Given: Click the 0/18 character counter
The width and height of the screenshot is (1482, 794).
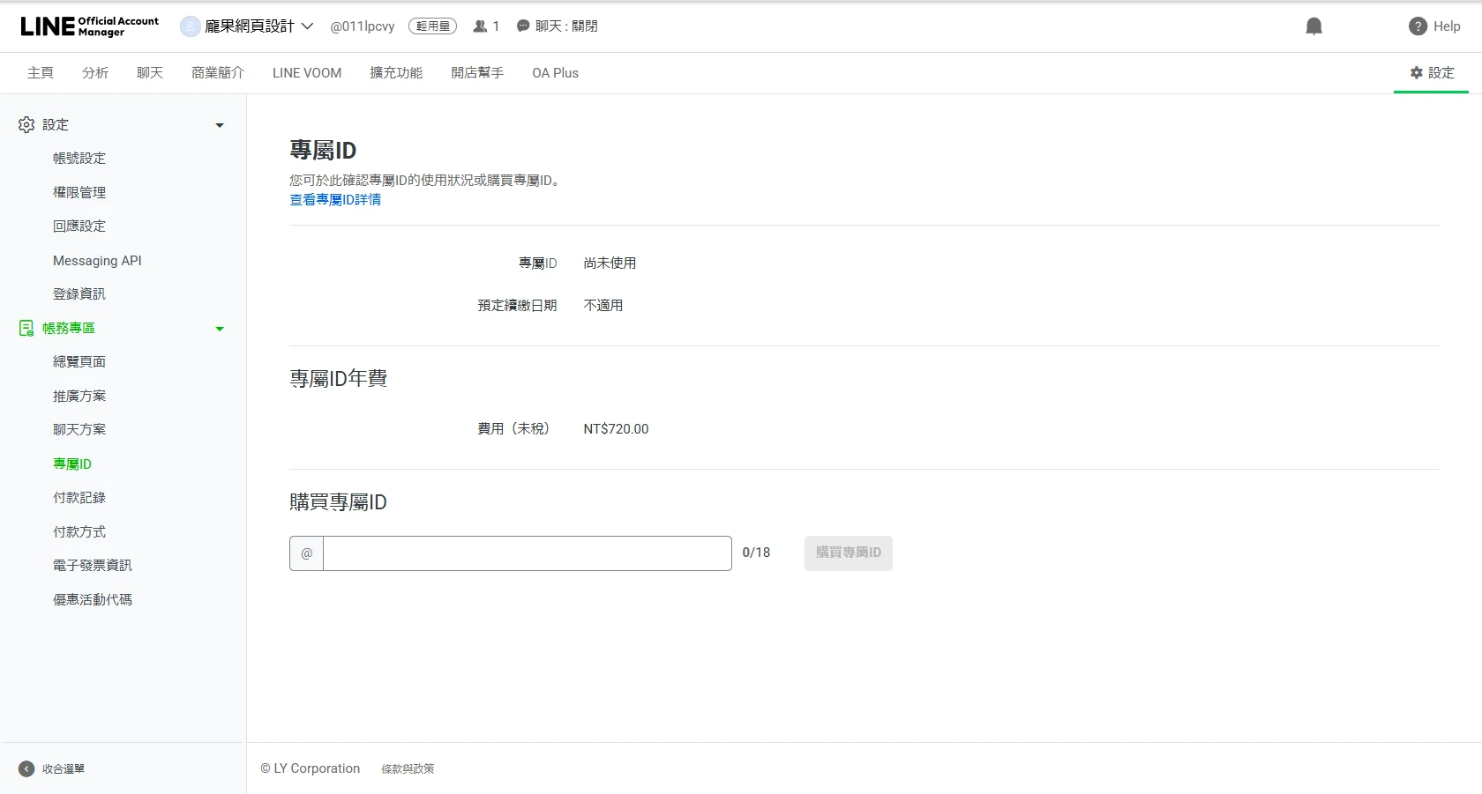Looking at the screenshot, I should tap(756, 553).
